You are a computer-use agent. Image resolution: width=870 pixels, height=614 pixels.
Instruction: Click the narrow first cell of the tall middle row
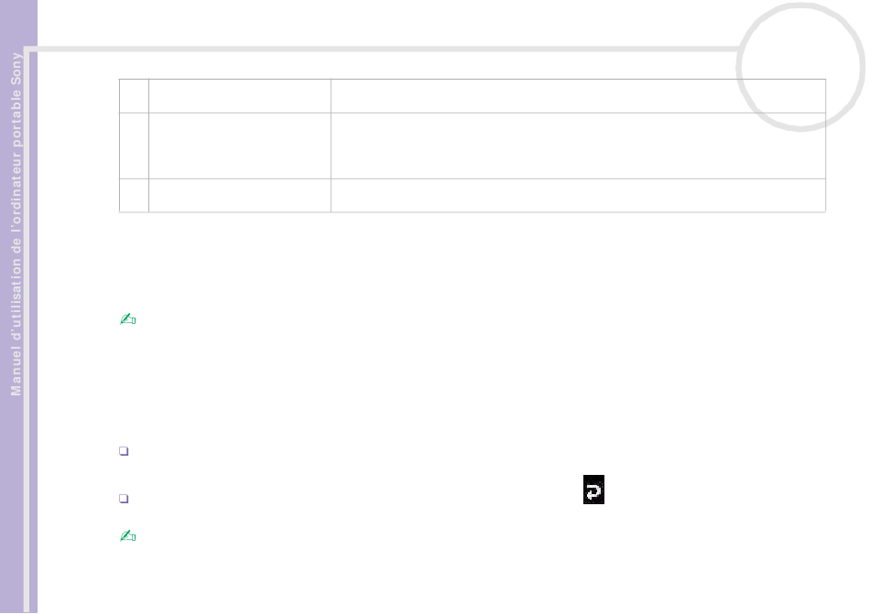[x=134, y=145]
